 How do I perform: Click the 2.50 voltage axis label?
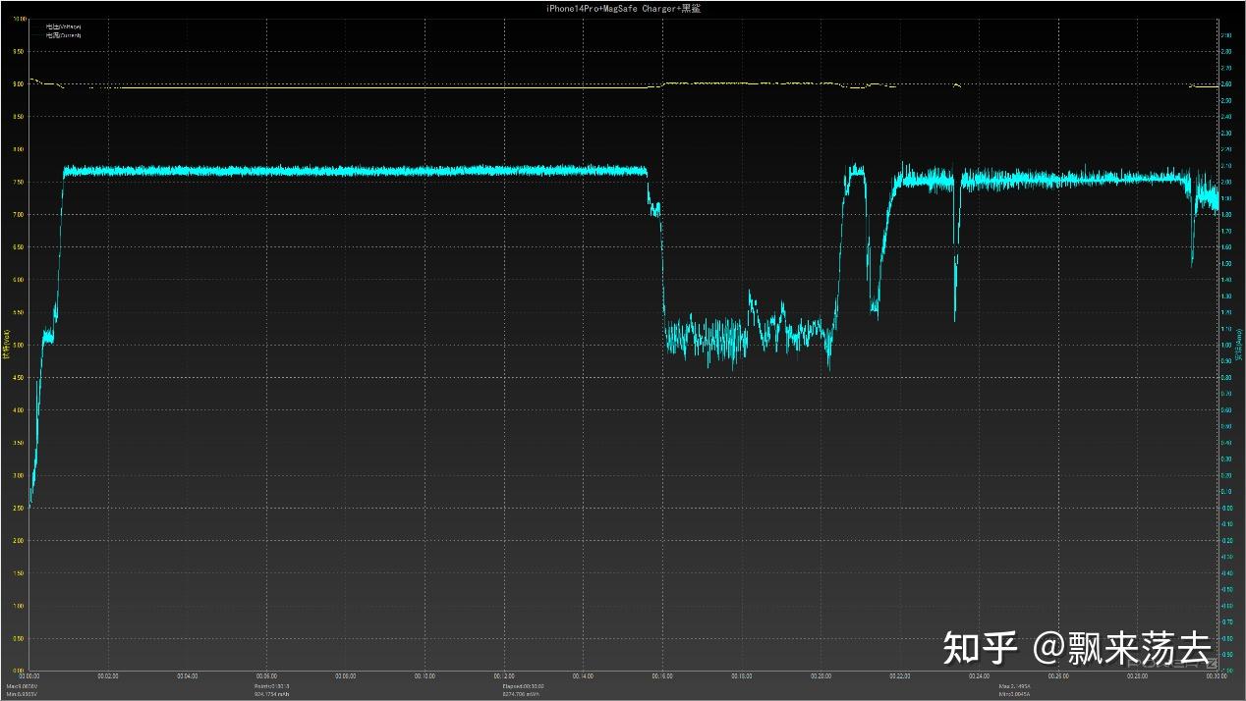(19, 508)
